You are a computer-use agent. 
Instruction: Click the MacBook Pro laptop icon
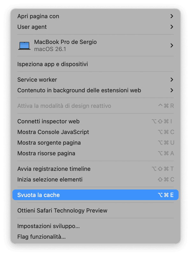(25, 46)
